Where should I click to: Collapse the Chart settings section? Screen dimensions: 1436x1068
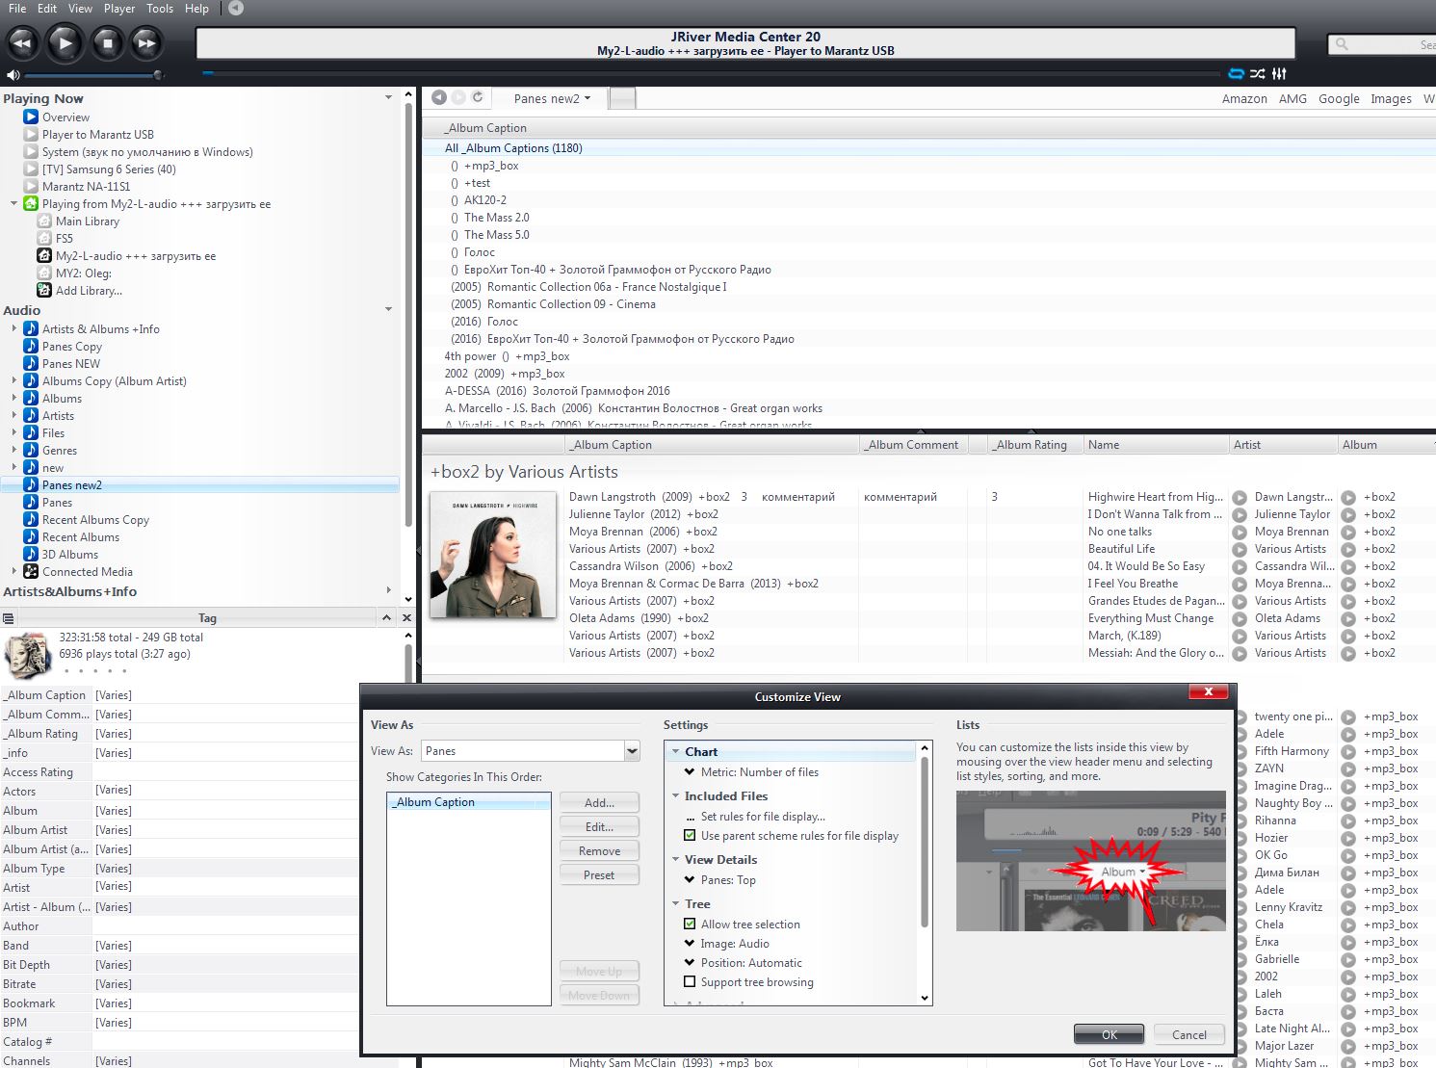[676, 752]
